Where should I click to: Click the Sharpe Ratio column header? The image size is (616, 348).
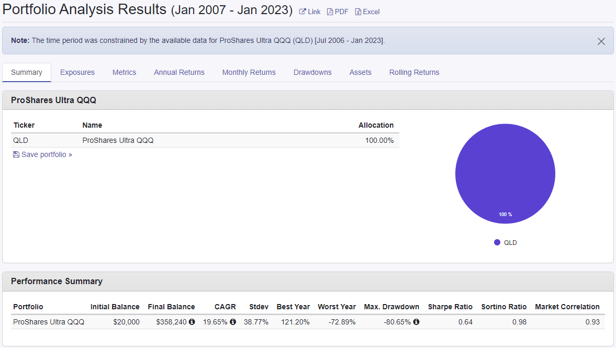[450, 307]
